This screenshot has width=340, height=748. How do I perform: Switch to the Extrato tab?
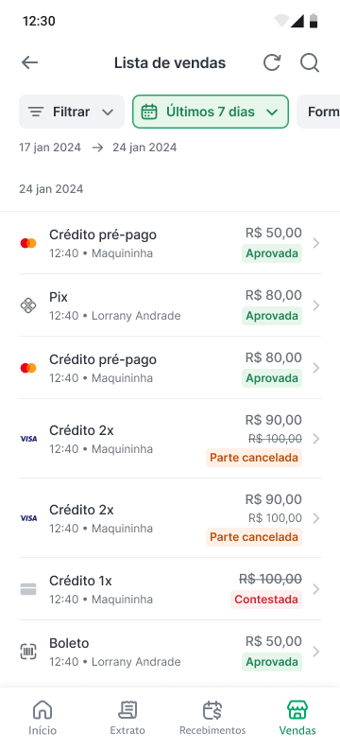(x=127, y=717)
